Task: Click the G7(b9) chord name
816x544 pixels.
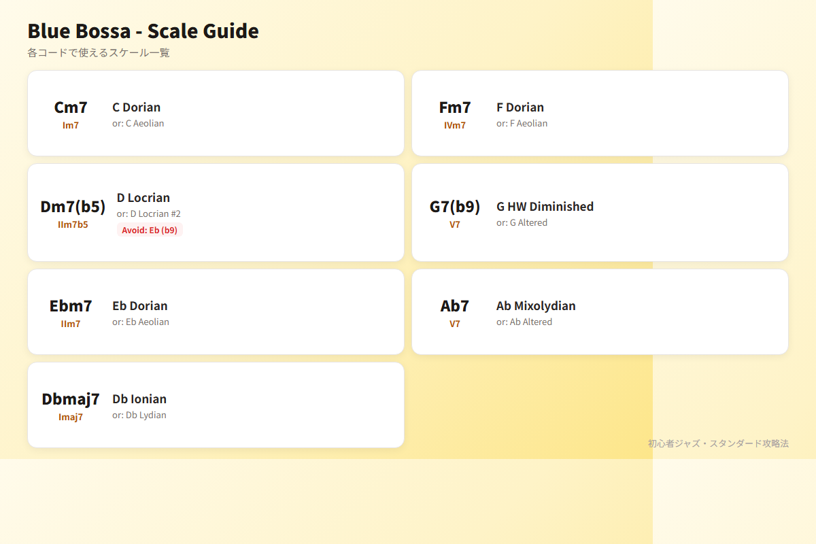Action: (455, 207)
